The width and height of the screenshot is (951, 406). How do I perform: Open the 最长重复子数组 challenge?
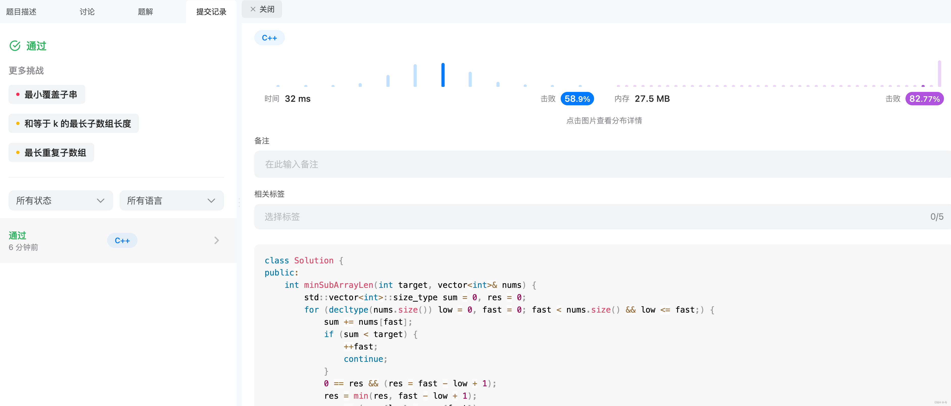51,152
